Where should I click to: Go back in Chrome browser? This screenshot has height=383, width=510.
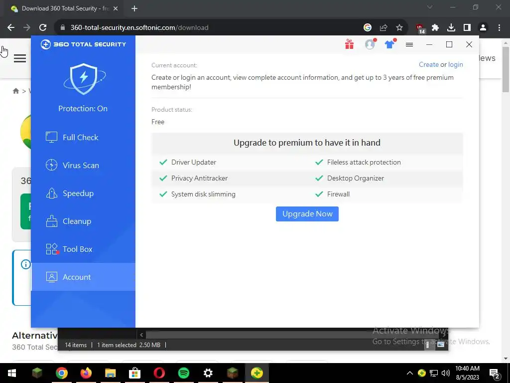pos(11,28)
